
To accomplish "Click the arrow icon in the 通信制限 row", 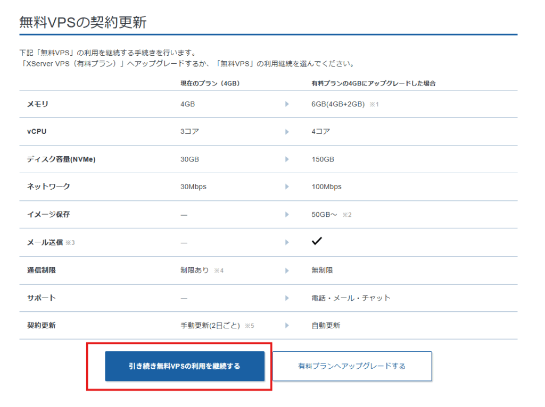I will click(287, 270).
